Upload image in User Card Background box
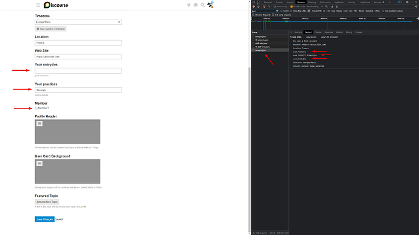419x235 pixels. (39, 164)
